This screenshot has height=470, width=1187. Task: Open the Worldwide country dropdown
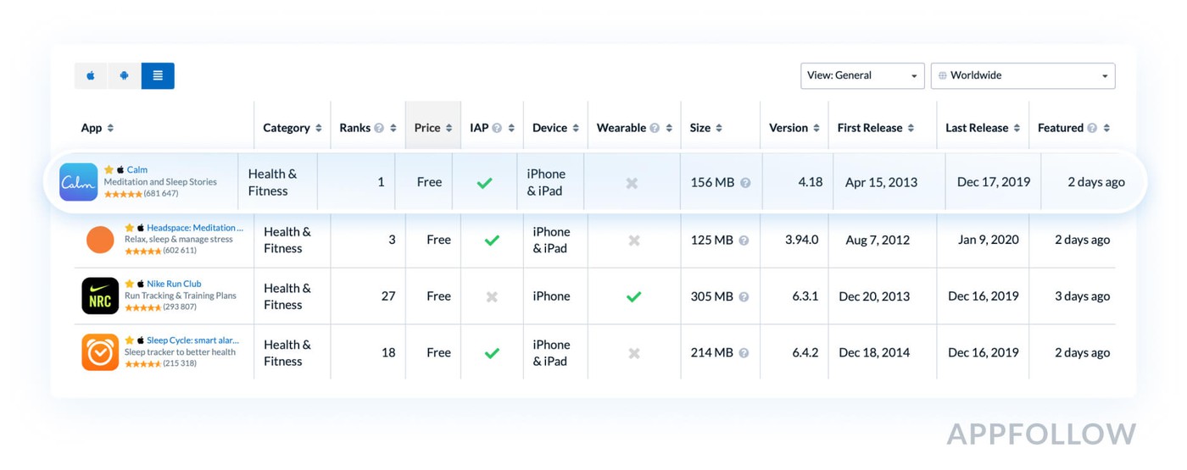click(x=1023, y=75)
